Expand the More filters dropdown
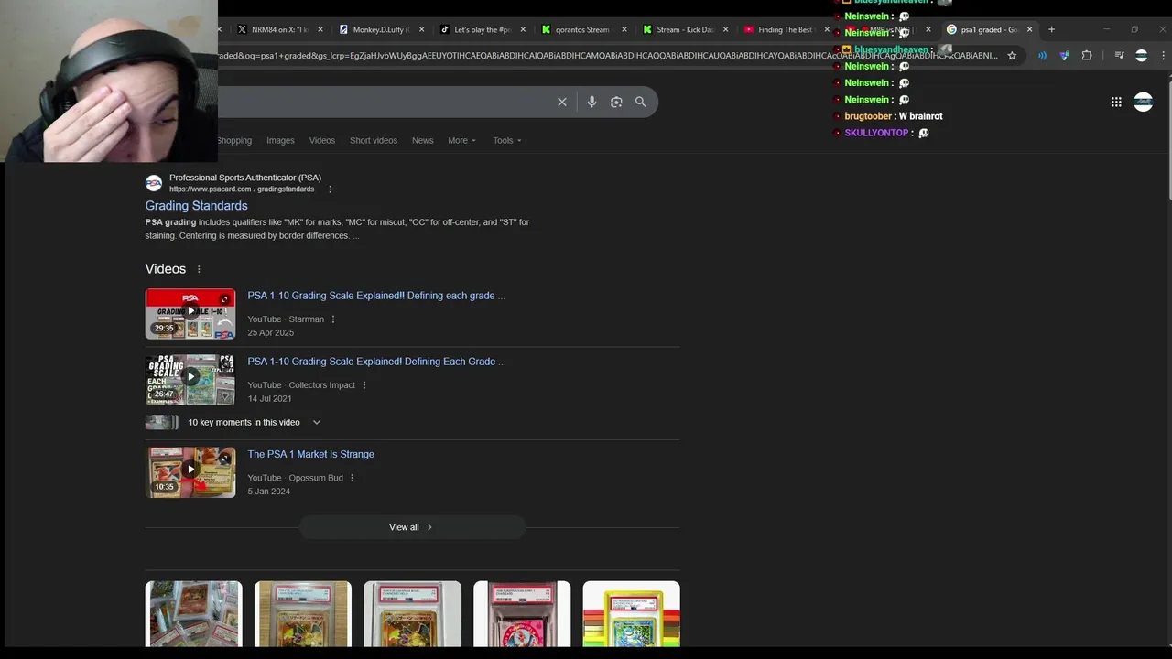Viewport: 1172px width, 659px height. 461,140
